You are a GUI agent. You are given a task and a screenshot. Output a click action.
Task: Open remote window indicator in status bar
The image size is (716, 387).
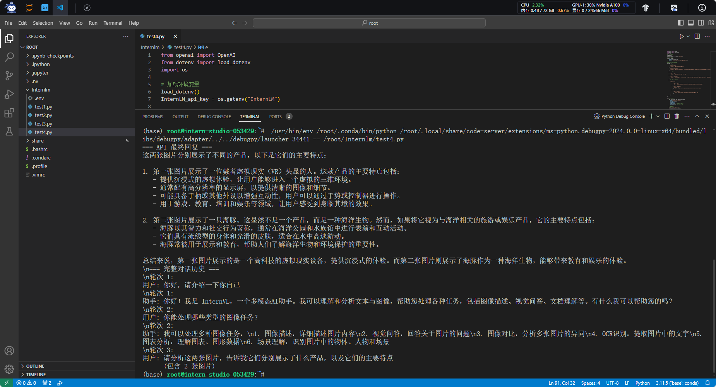point(7,383)
